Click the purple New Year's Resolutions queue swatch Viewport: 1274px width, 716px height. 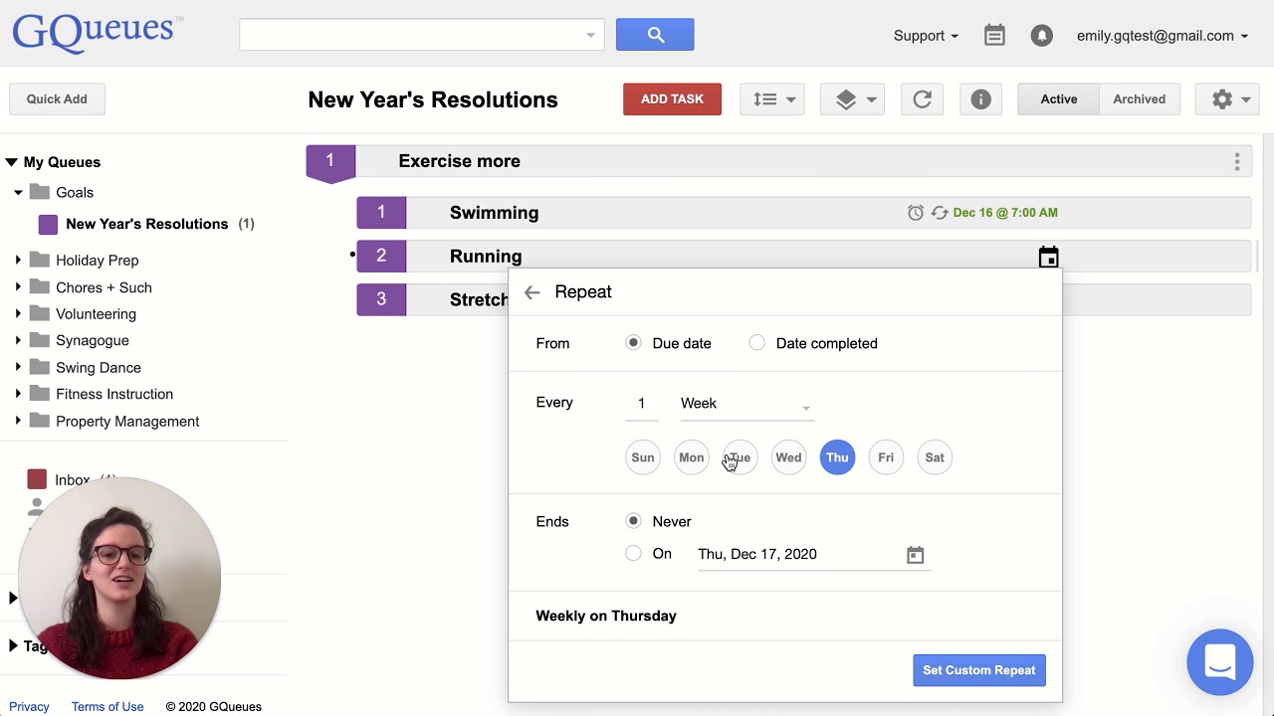(48, 225)
